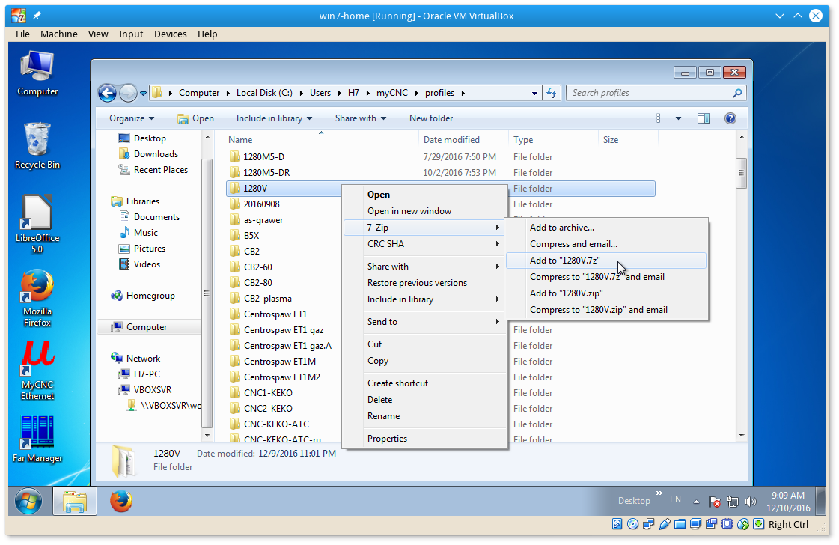Click the Firefox icon in the taskbar
This screenshot has width=839, height=545.
click(x=121, y=501)
